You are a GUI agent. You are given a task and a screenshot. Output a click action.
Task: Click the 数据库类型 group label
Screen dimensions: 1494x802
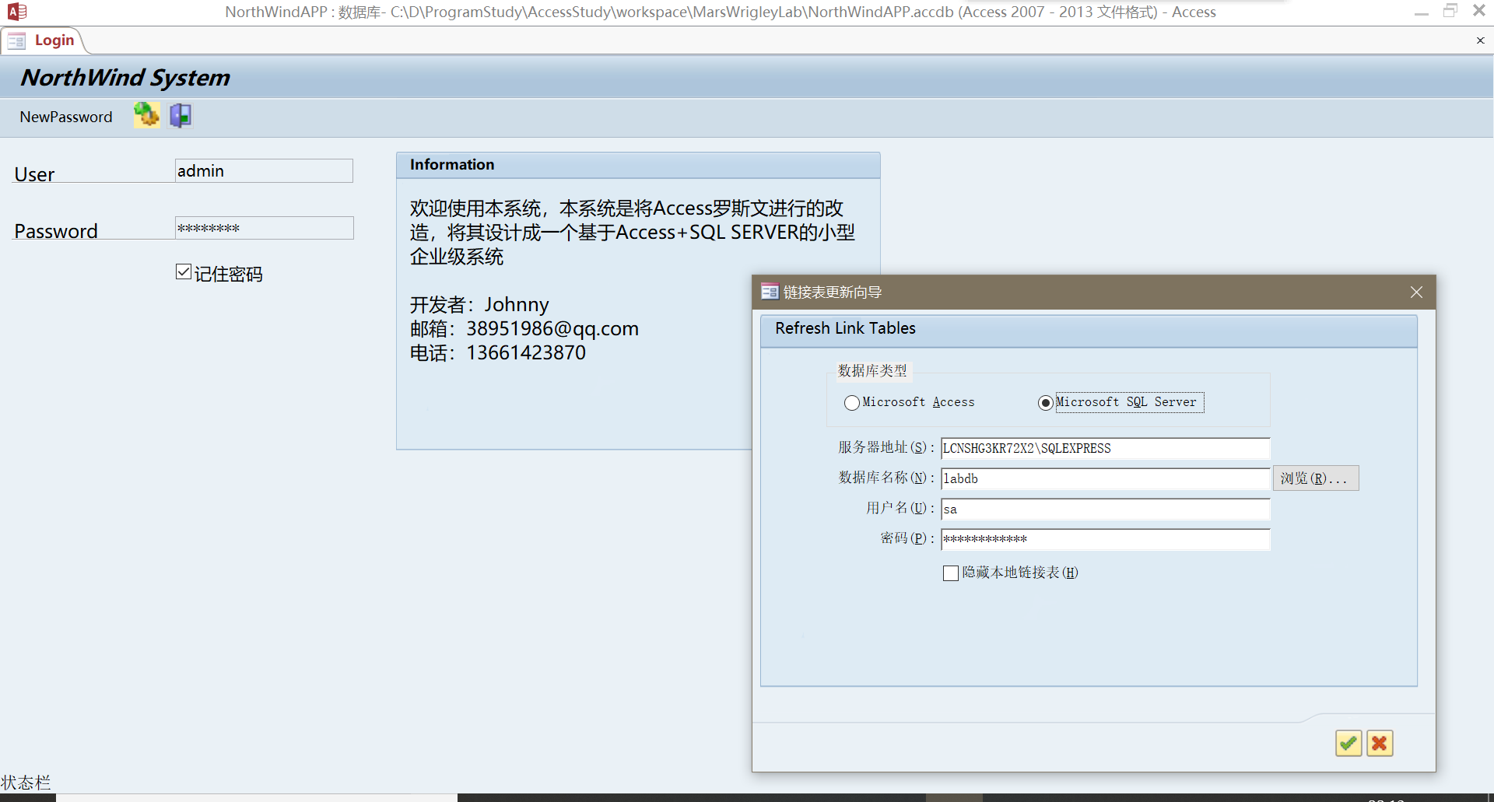[x=872, y=371]
